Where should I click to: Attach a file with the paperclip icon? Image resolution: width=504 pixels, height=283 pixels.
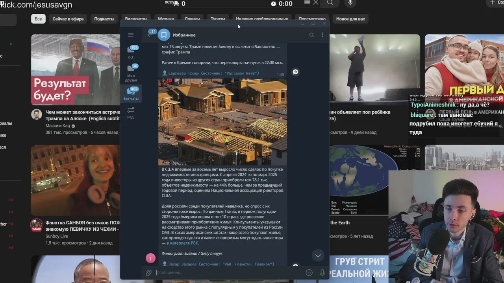tap(148, 273)
